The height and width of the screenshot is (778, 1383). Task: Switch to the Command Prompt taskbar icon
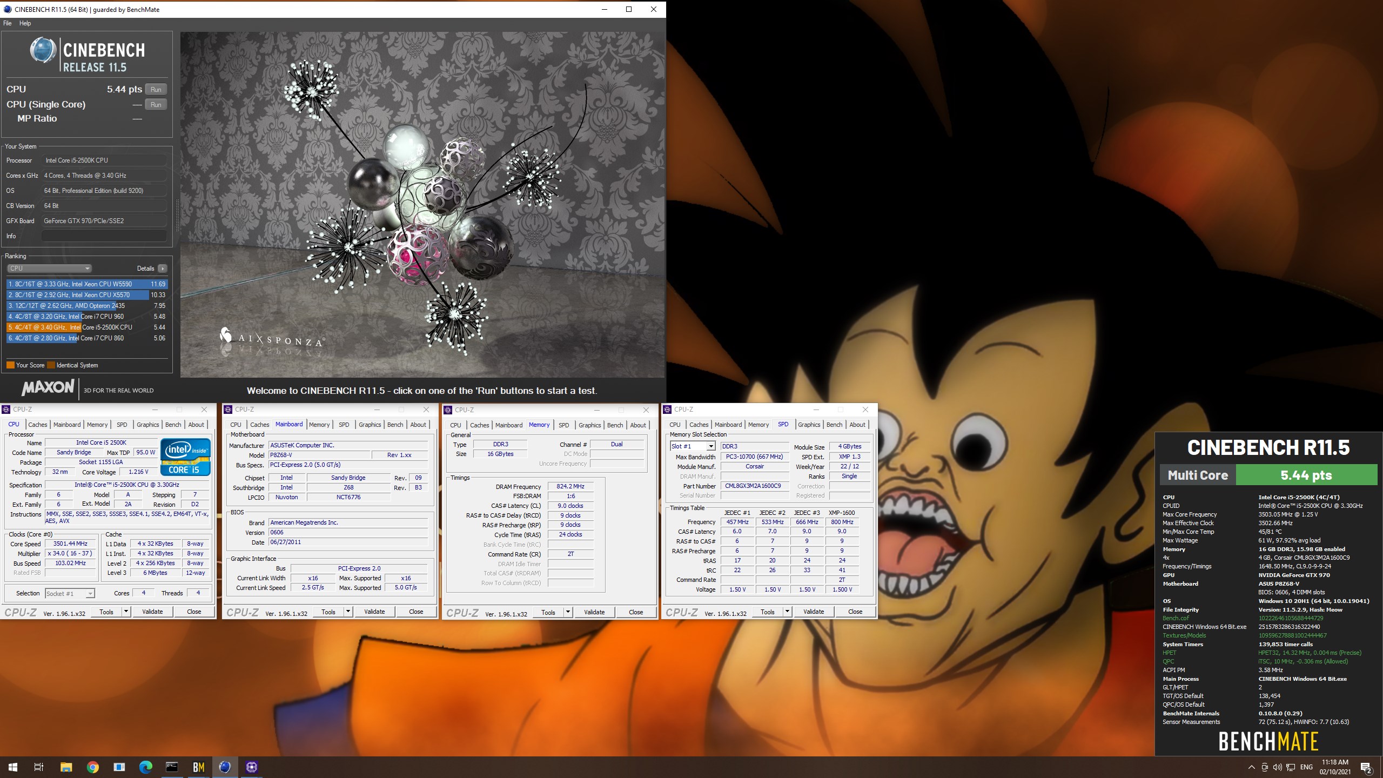pyautogui.click(x=172, y=767)
